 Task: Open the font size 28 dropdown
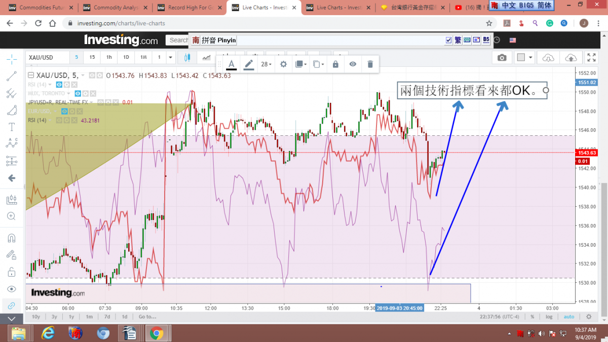point(266,64)
